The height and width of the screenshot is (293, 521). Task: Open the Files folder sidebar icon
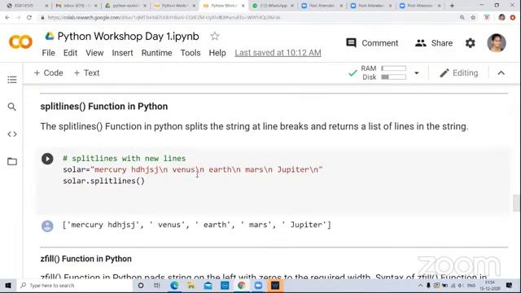12,161
